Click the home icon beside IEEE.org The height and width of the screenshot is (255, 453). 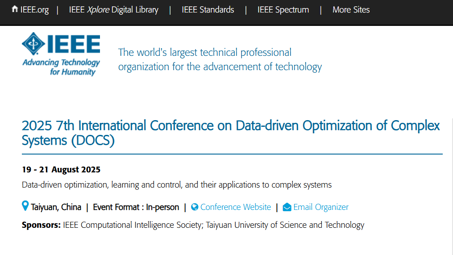coord(15,9)
